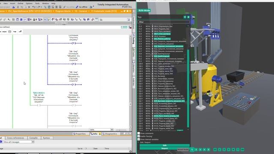This screenshot has height=154, width=274.
Task: Click the collapse arrow beside the editor title bar
Action: point(134,11)
